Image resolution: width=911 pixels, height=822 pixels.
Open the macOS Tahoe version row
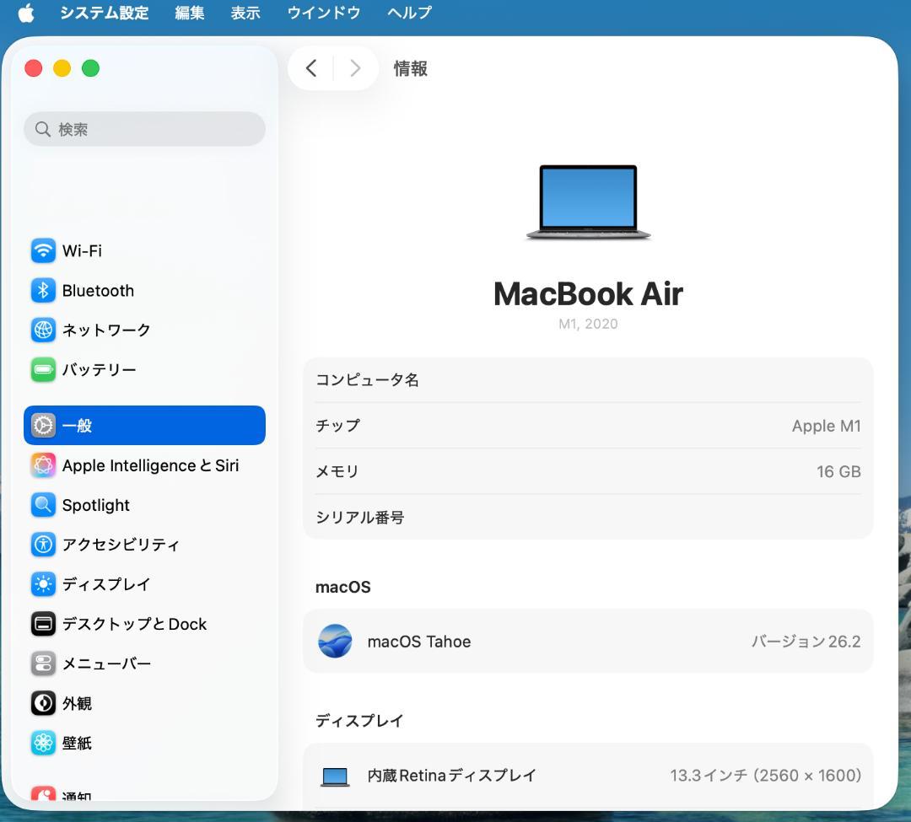click(589, 641)
